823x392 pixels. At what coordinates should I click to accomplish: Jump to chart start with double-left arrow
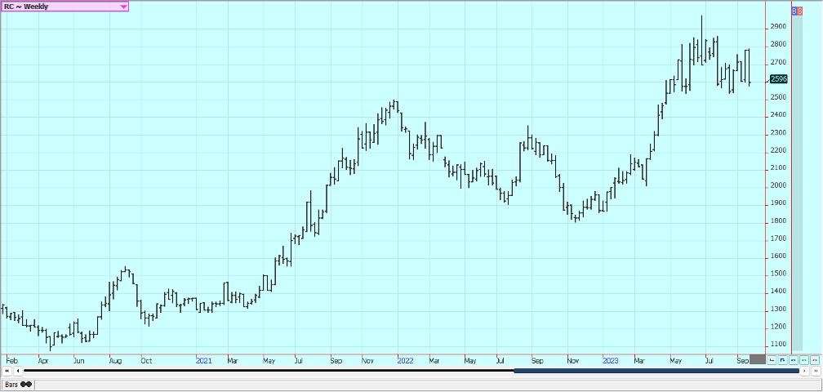click(7, 371)
